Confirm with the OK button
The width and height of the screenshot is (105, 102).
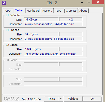click(x=93, y=99)
